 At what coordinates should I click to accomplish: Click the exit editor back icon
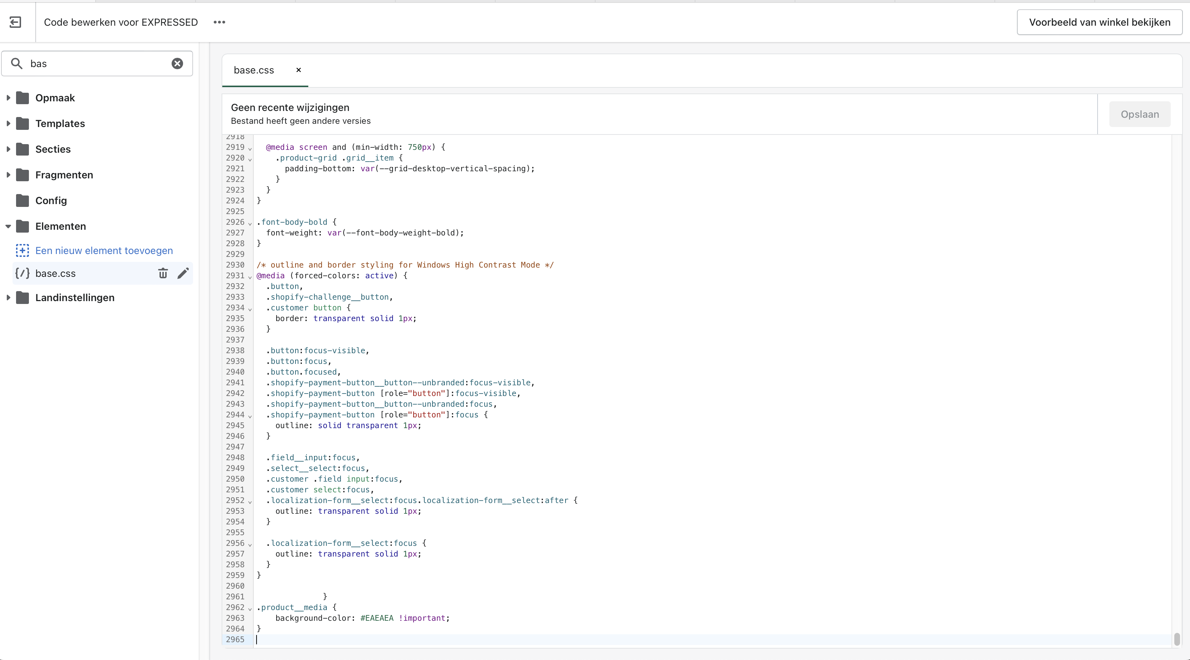pyautogui.click(x=15, y=22)
